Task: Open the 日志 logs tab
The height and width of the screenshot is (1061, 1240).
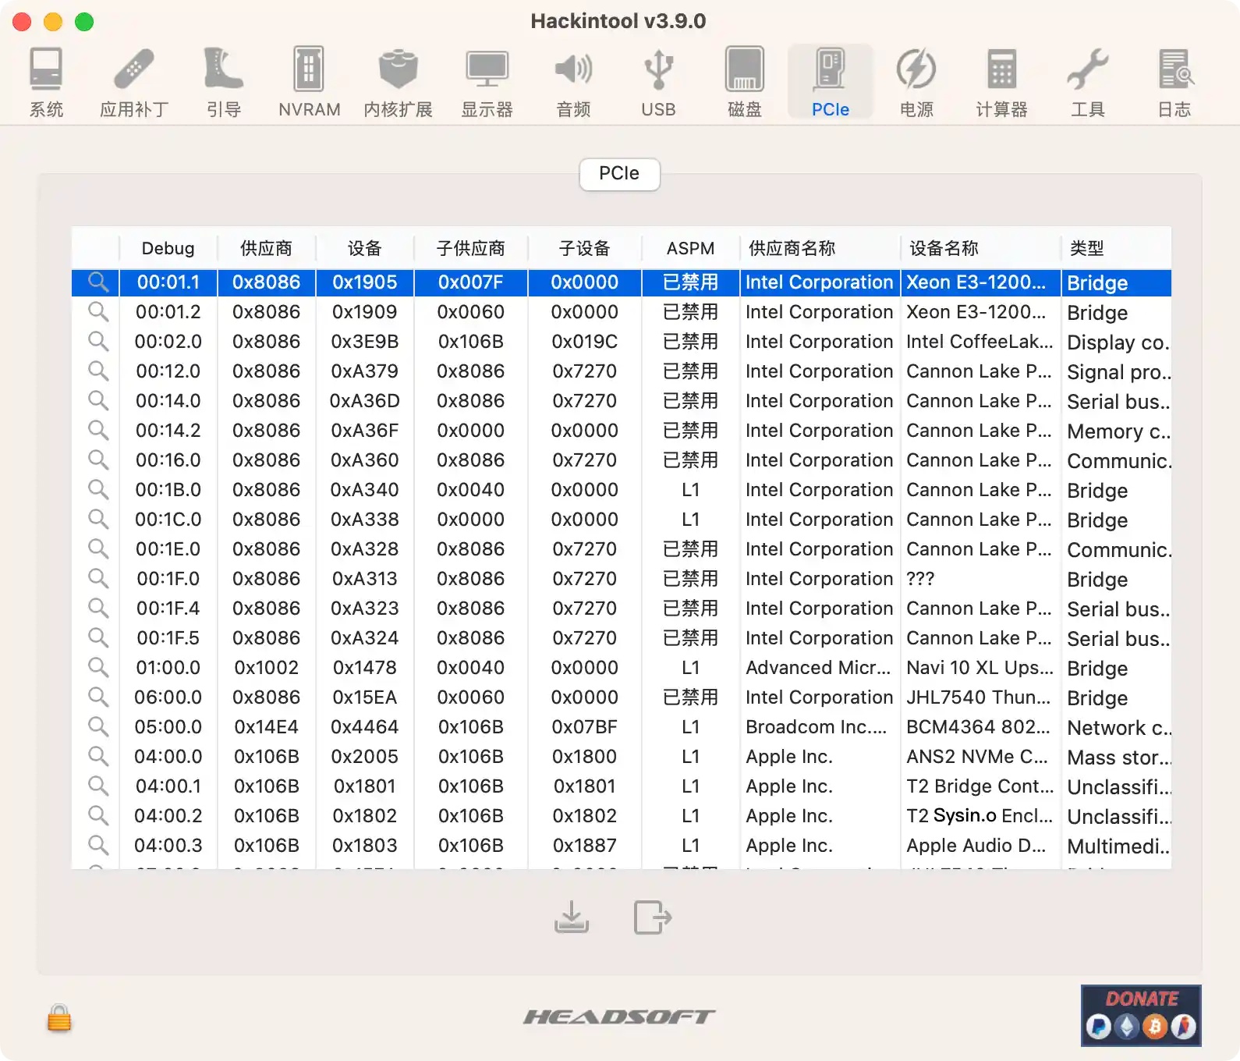Action: 1174,82
